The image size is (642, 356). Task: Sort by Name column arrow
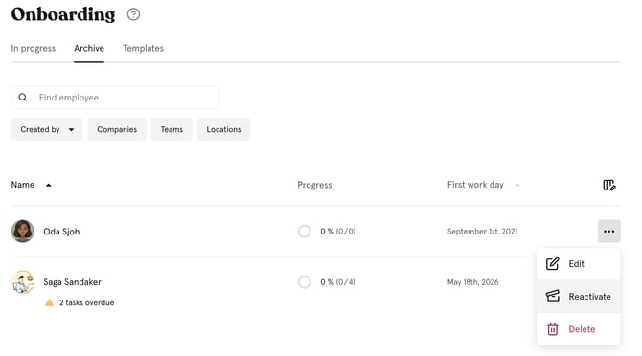[x=48, y=185]
